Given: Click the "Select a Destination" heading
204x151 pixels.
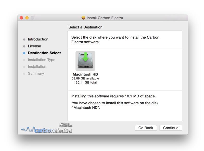Looking at the screenshot, I should click(85, 27).
